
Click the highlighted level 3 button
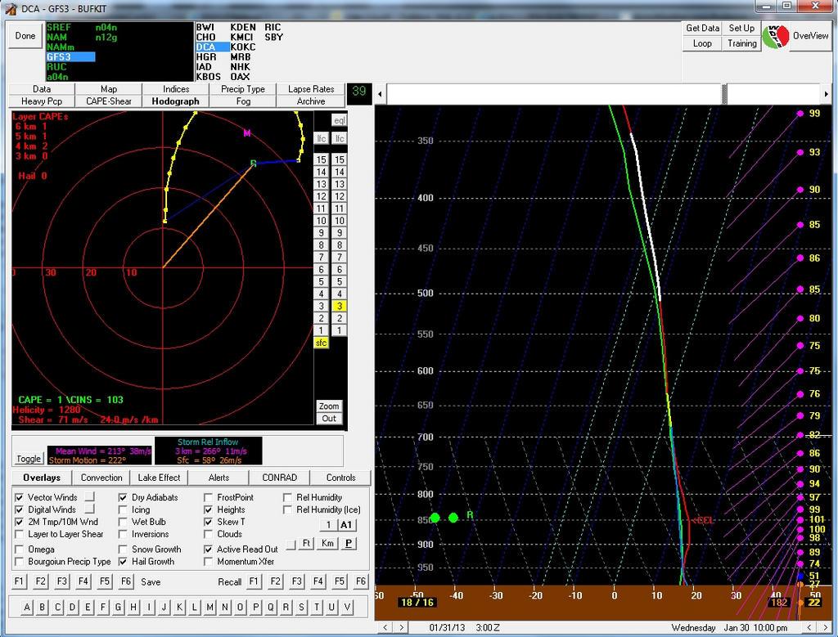pos(340,306)
